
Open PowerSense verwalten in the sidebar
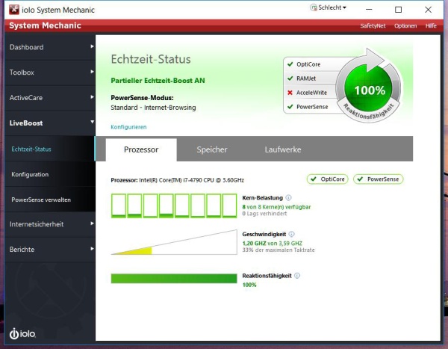50,200
